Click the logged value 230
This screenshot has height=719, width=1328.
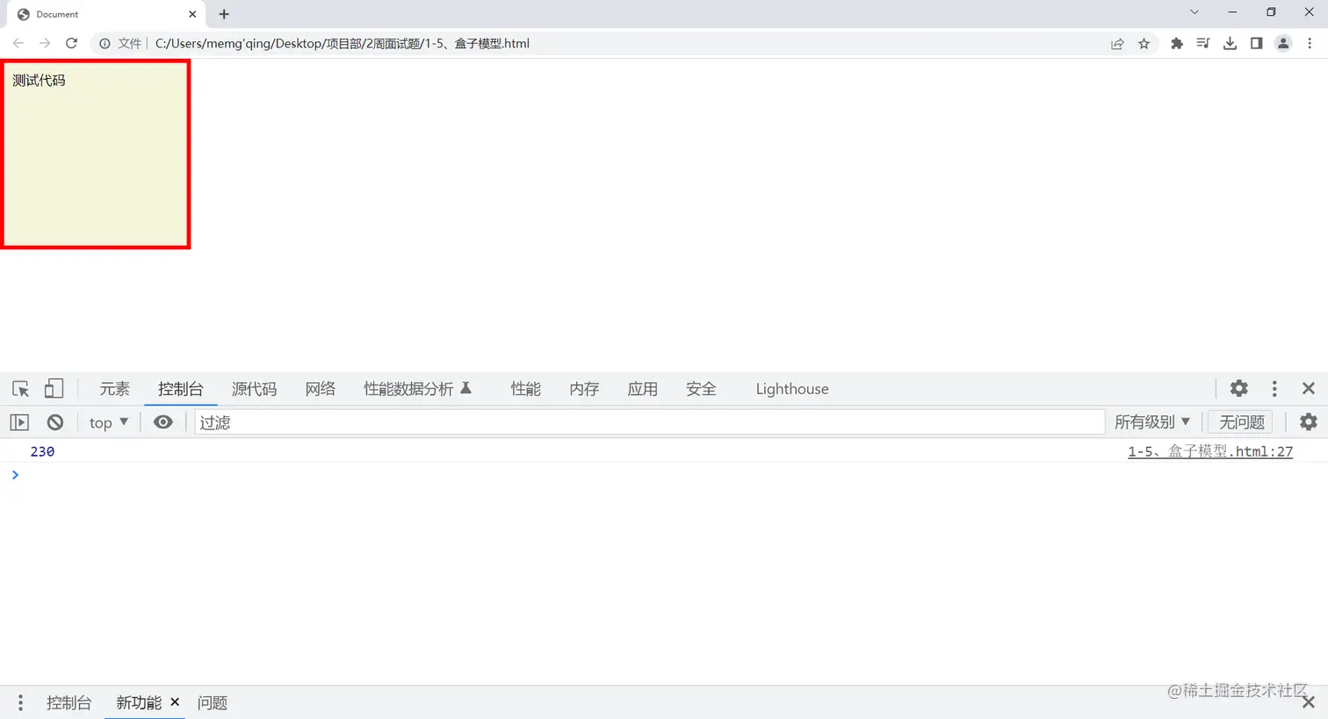coord(42,451)
